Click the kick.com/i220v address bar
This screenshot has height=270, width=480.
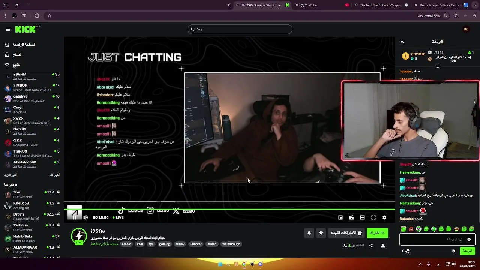[429, 16]
